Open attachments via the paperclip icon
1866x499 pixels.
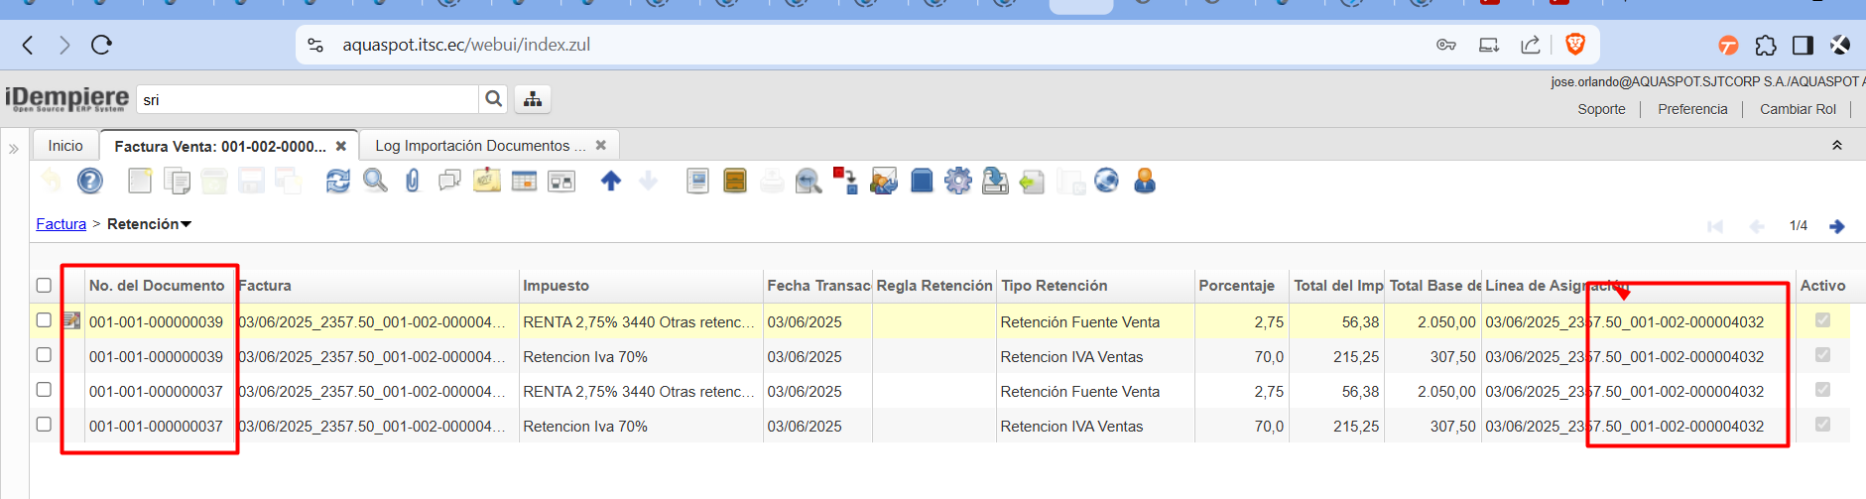pos(413,181)
